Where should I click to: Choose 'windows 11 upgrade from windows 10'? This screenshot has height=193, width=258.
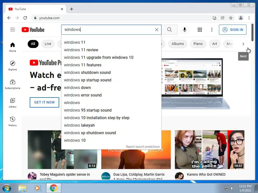point(111,58)
